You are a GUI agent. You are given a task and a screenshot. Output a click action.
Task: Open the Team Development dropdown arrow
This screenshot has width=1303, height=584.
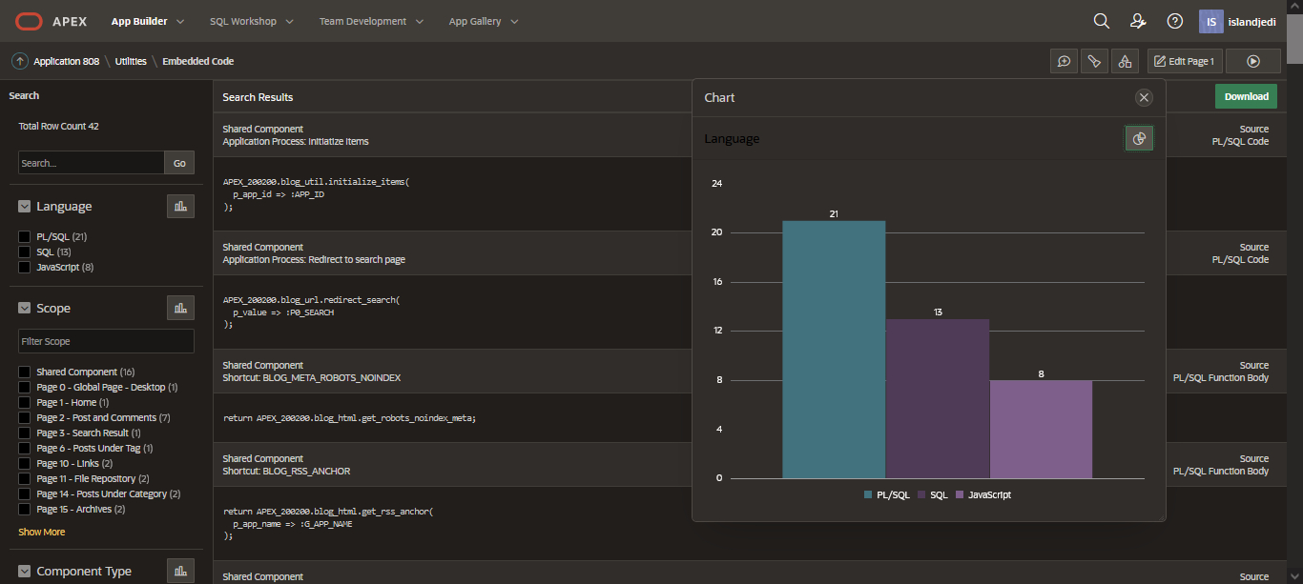pos(419,21)
